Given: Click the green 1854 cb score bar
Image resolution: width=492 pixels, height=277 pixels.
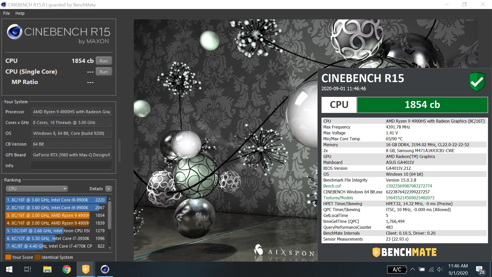Looking at the screenshot, I should 422,105.
